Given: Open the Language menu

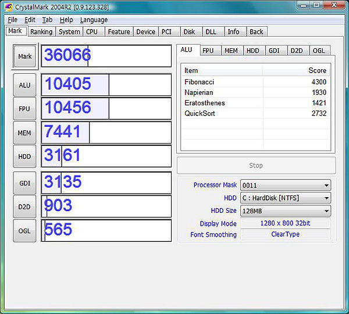Looking at the screenshot, I should pyautogui.click(x=94, y=20).
